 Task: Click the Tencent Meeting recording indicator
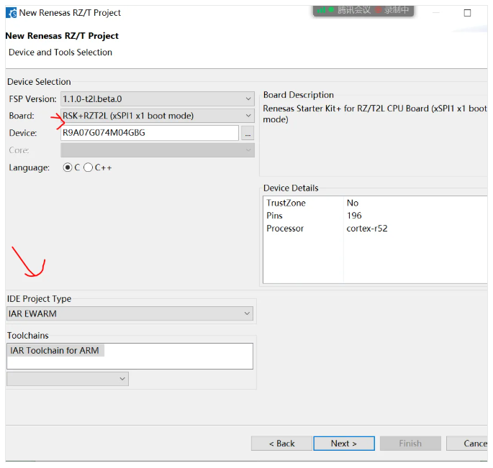pyautogui.click(x=363, y=10)
